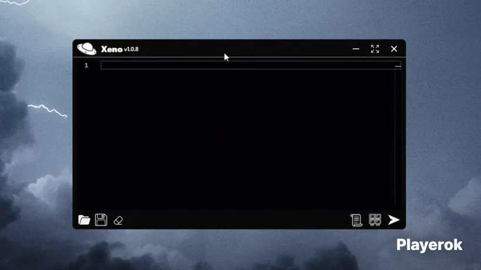The image size is (481, 270).
Task: Click the small marker at the editor's right edge
Action: 398,66
